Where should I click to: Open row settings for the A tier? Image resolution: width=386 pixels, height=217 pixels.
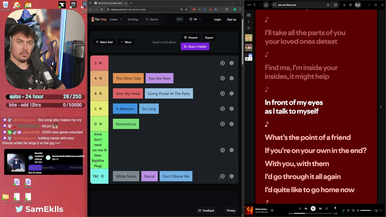tap(232, 78)
